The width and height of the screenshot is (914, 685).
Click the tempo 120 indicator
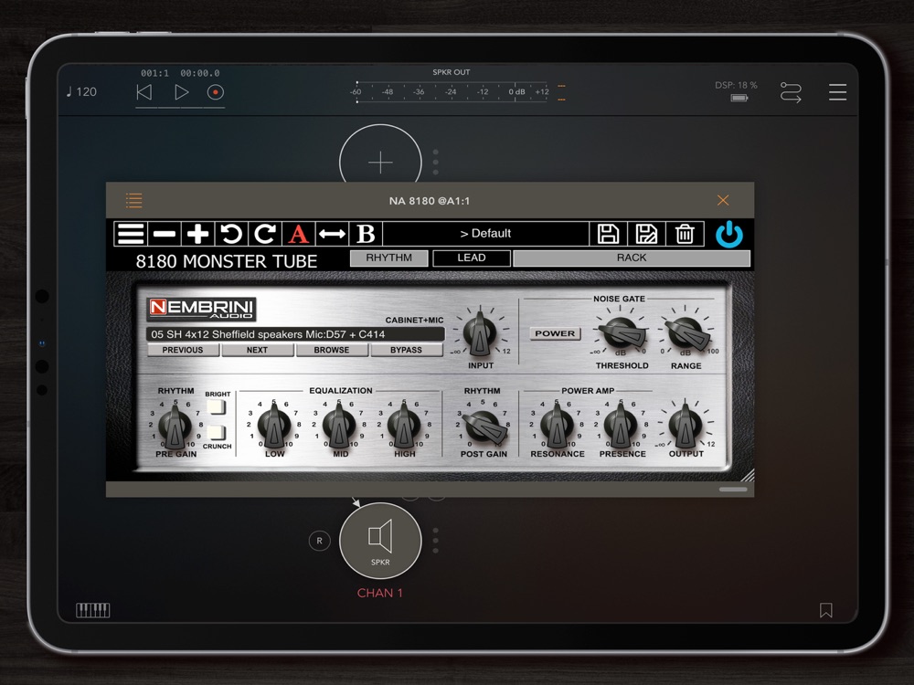pyautogui.click(x=81, y=92)
